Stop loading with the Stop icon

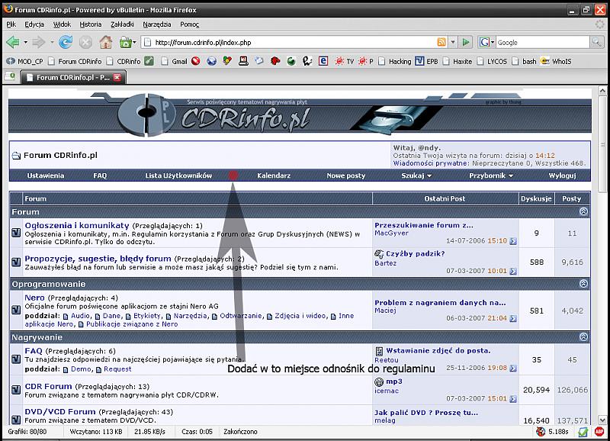click(85, 42)
